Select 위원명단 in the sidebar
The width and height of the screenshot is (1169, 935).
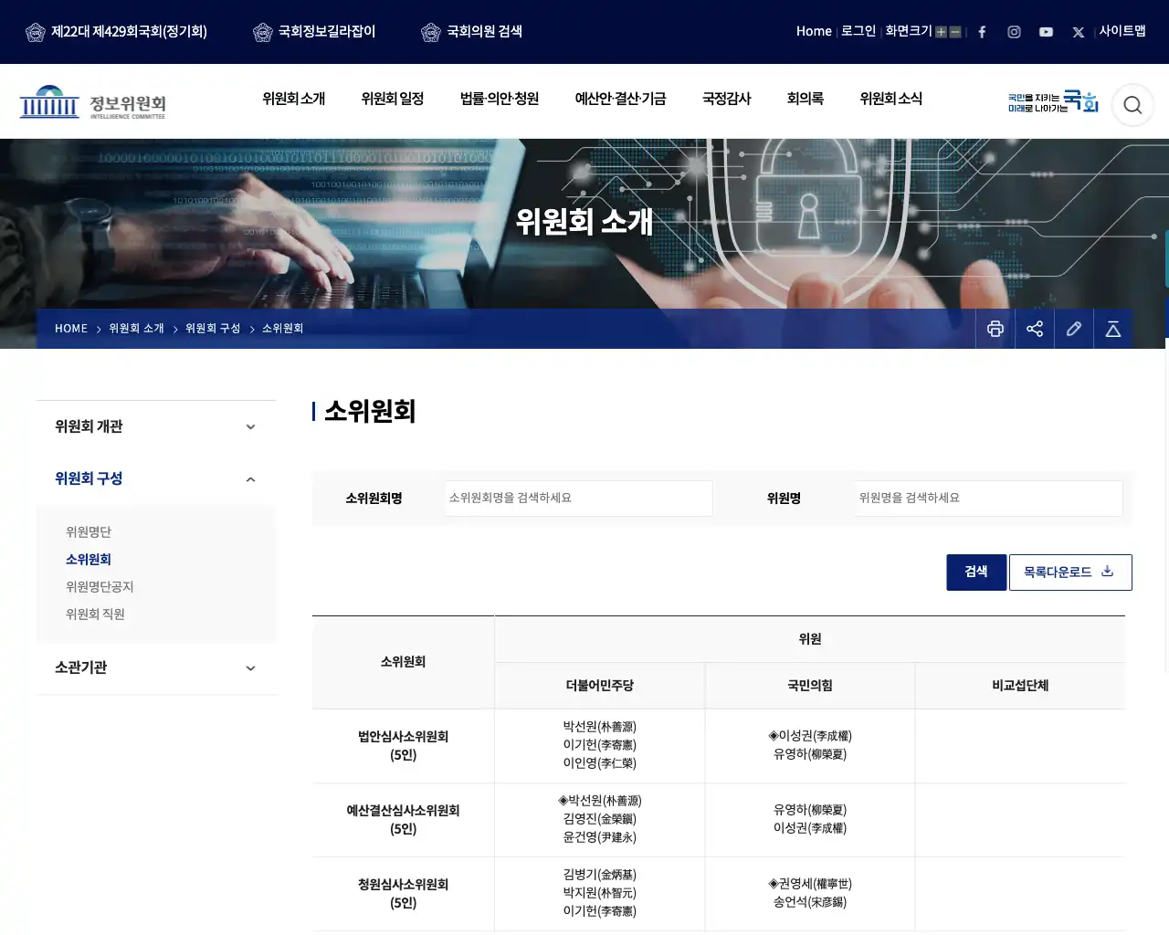coord(89,532)
